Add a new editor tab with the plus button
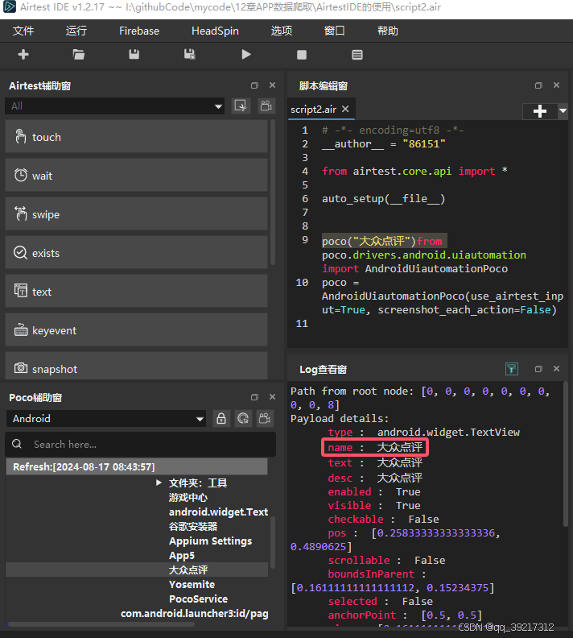Viewport: 573px width, 638px height. [x=540, y=111]
